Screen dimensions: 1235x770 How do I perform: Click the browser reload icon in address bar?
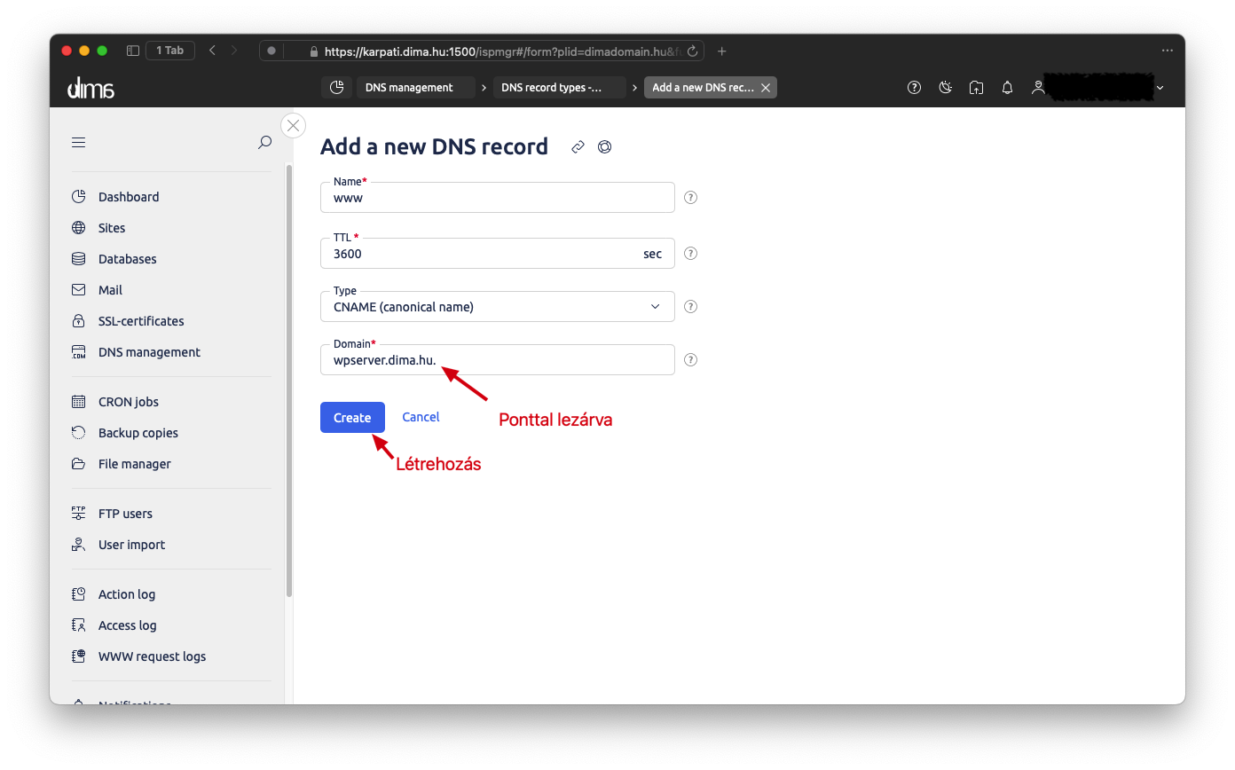coord(694,51)
